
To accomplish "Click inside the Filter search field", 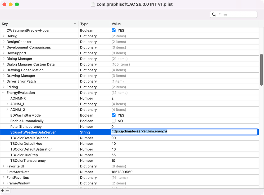I will [235, 14].
